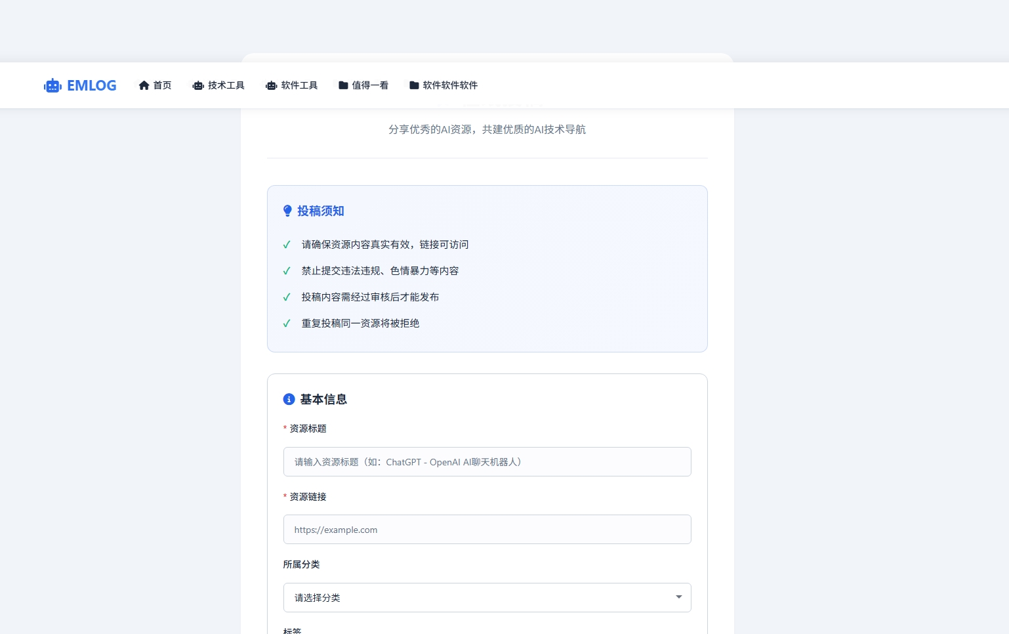Open the 请选择分类 category dropdown

point(487,597)
